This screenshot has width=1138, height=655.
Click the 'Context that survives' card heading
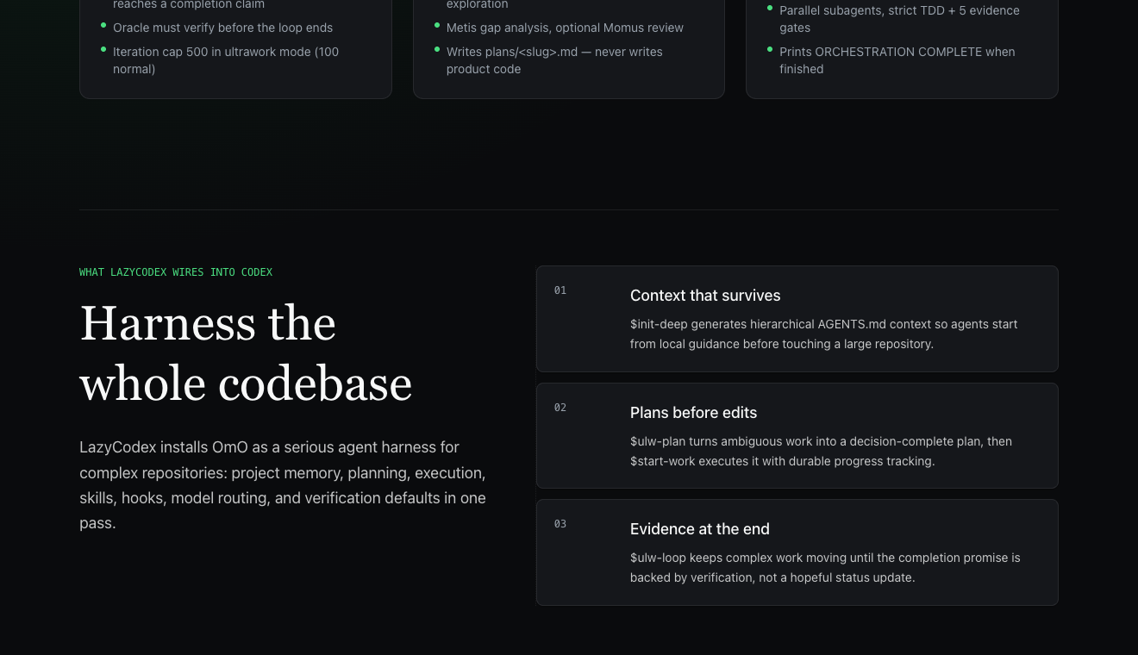point(705,296)
